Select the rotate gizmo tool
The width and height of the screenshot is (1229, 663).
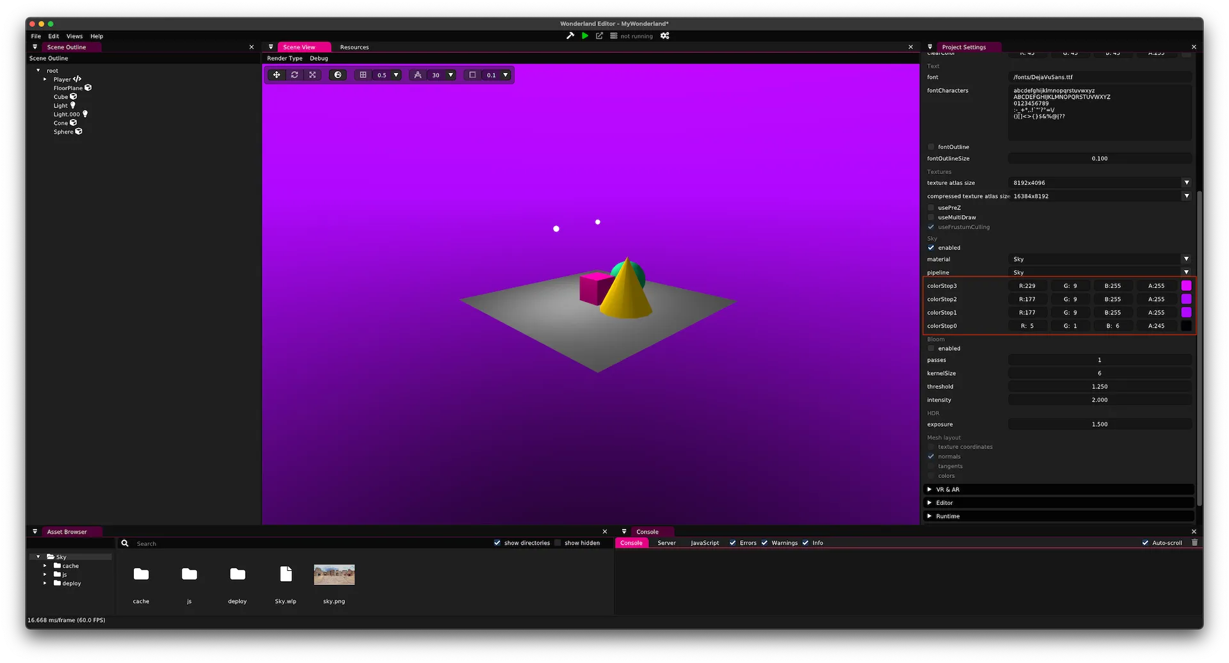coord(294,75)
